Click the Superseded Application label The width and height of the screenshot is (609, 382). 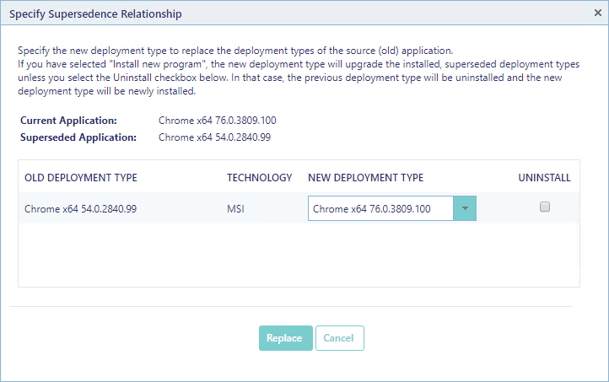click(x=78, y=137)
